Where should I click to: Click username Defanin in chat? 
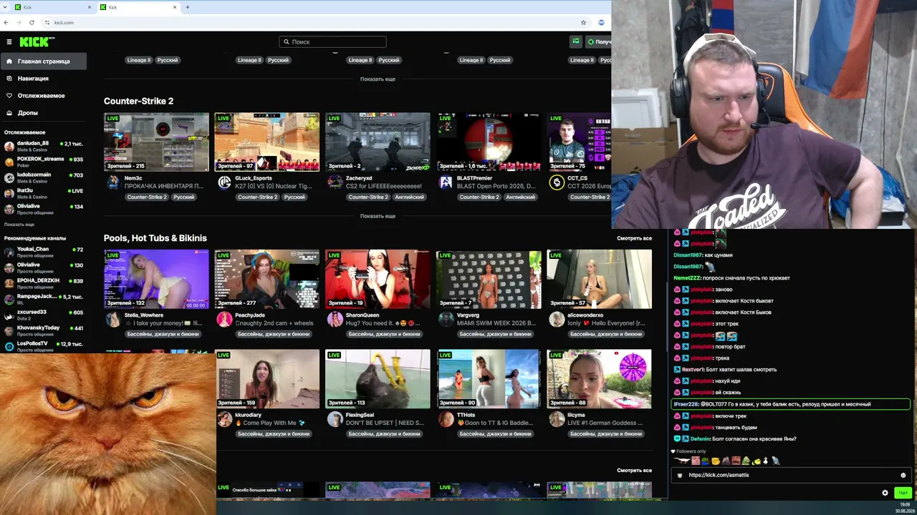700,438
